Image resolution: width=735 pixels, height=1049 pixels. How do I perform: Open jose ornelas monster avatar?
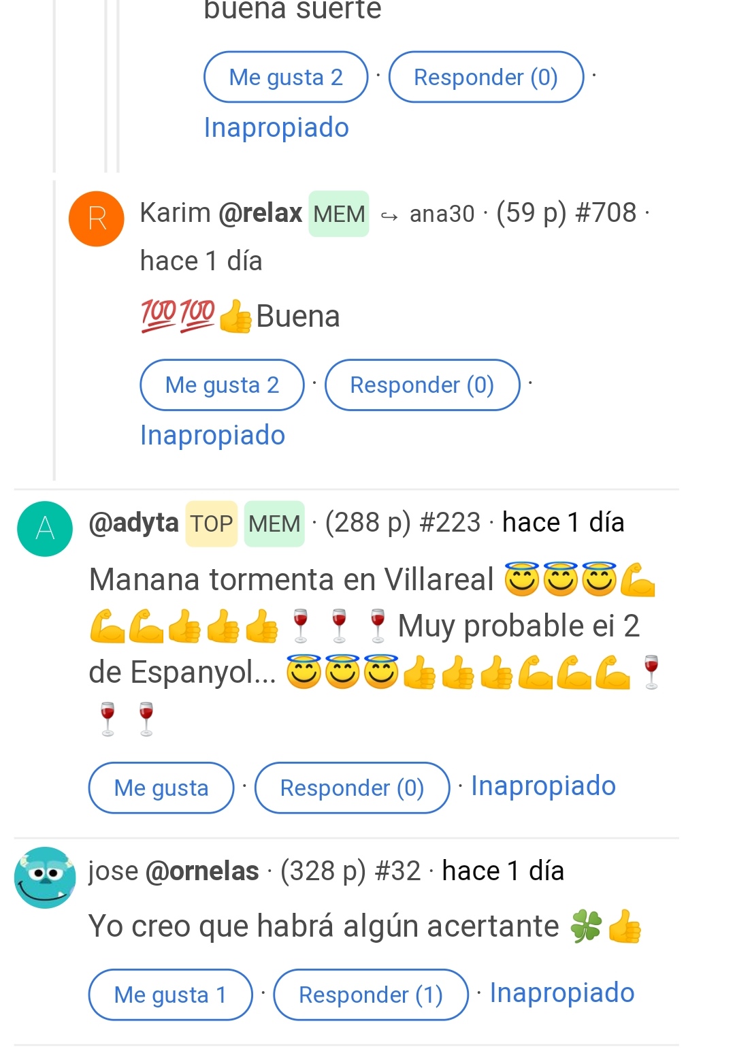45,877
